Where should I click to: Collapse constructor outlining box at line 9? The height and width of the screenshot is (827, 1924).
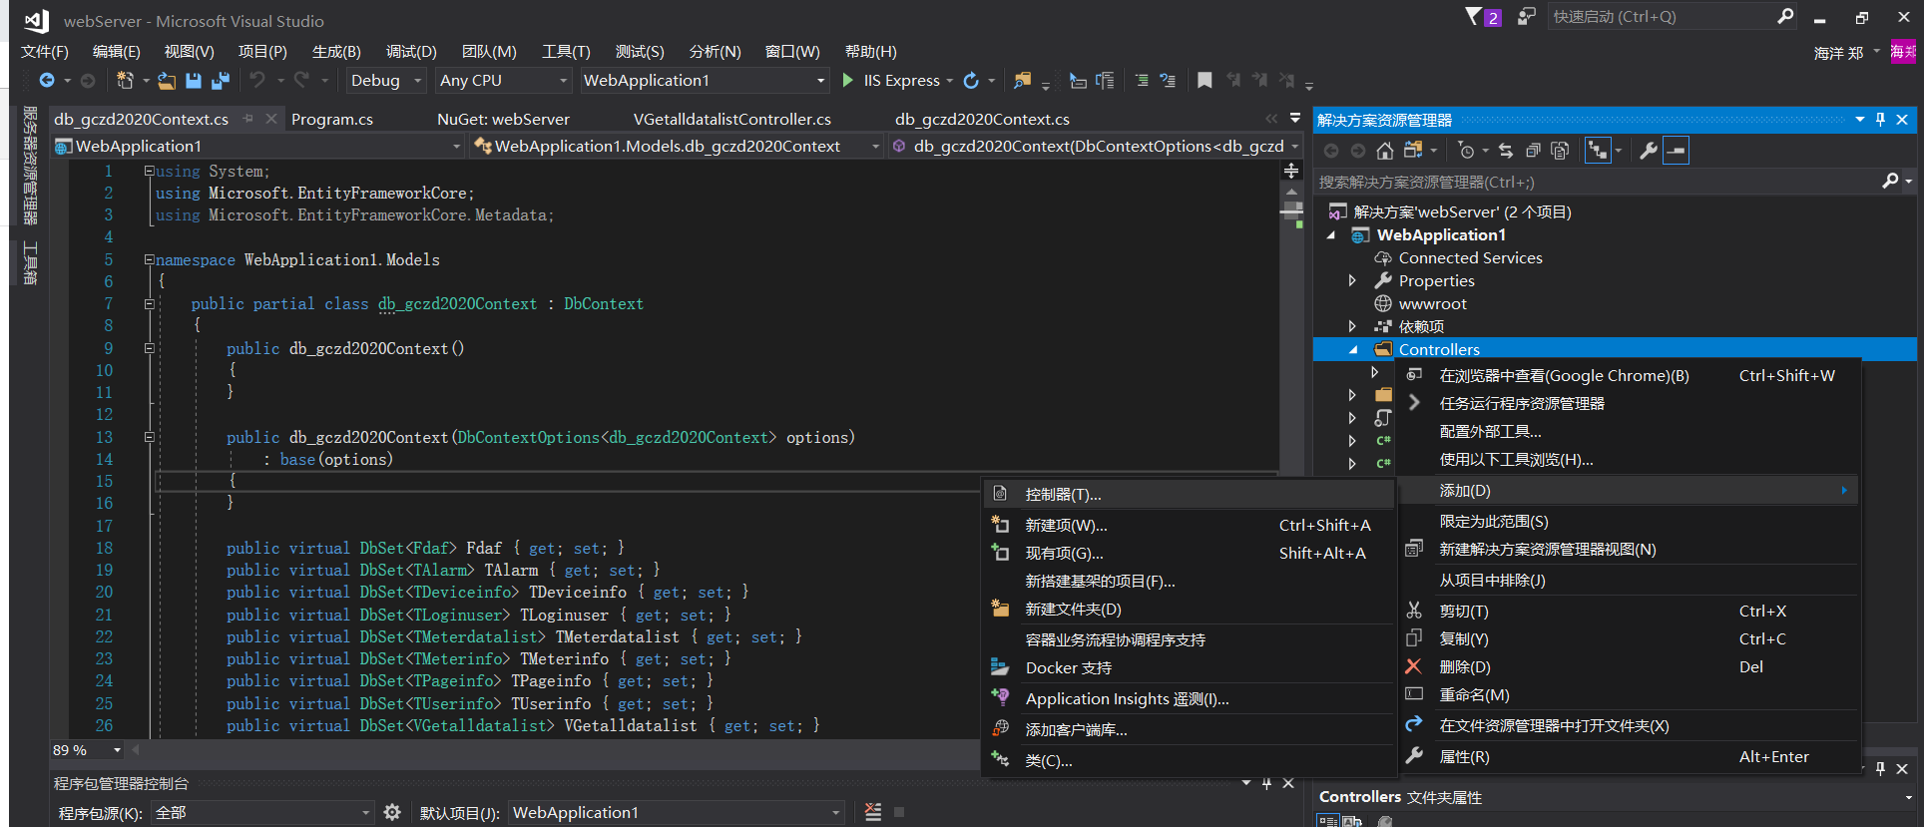(149, 348)
